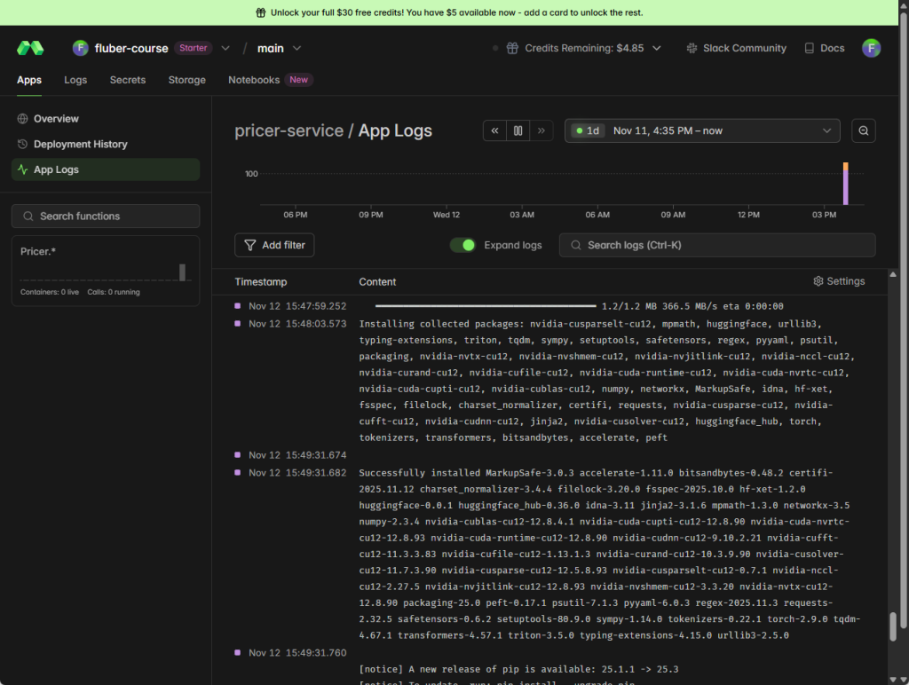Open Deployment History in sidebar
The width and height of the screenshot is (909, 685).
coord(80,144)
